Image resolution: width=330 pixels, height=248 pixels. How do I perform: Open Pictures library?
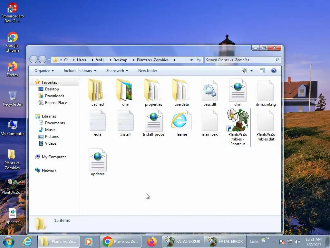[52, 137]
